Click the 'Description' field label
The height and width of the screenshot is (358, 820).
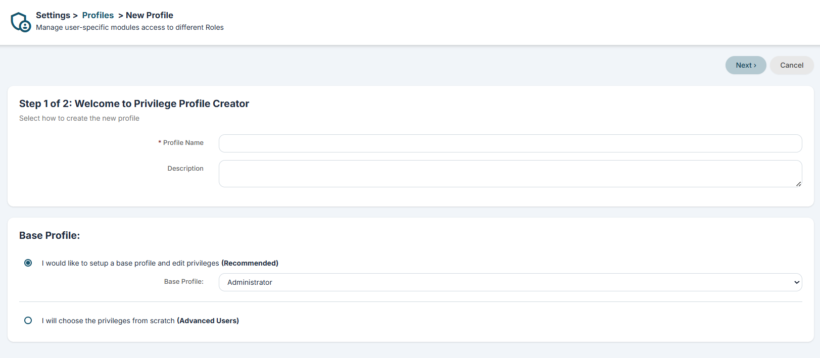185,169
